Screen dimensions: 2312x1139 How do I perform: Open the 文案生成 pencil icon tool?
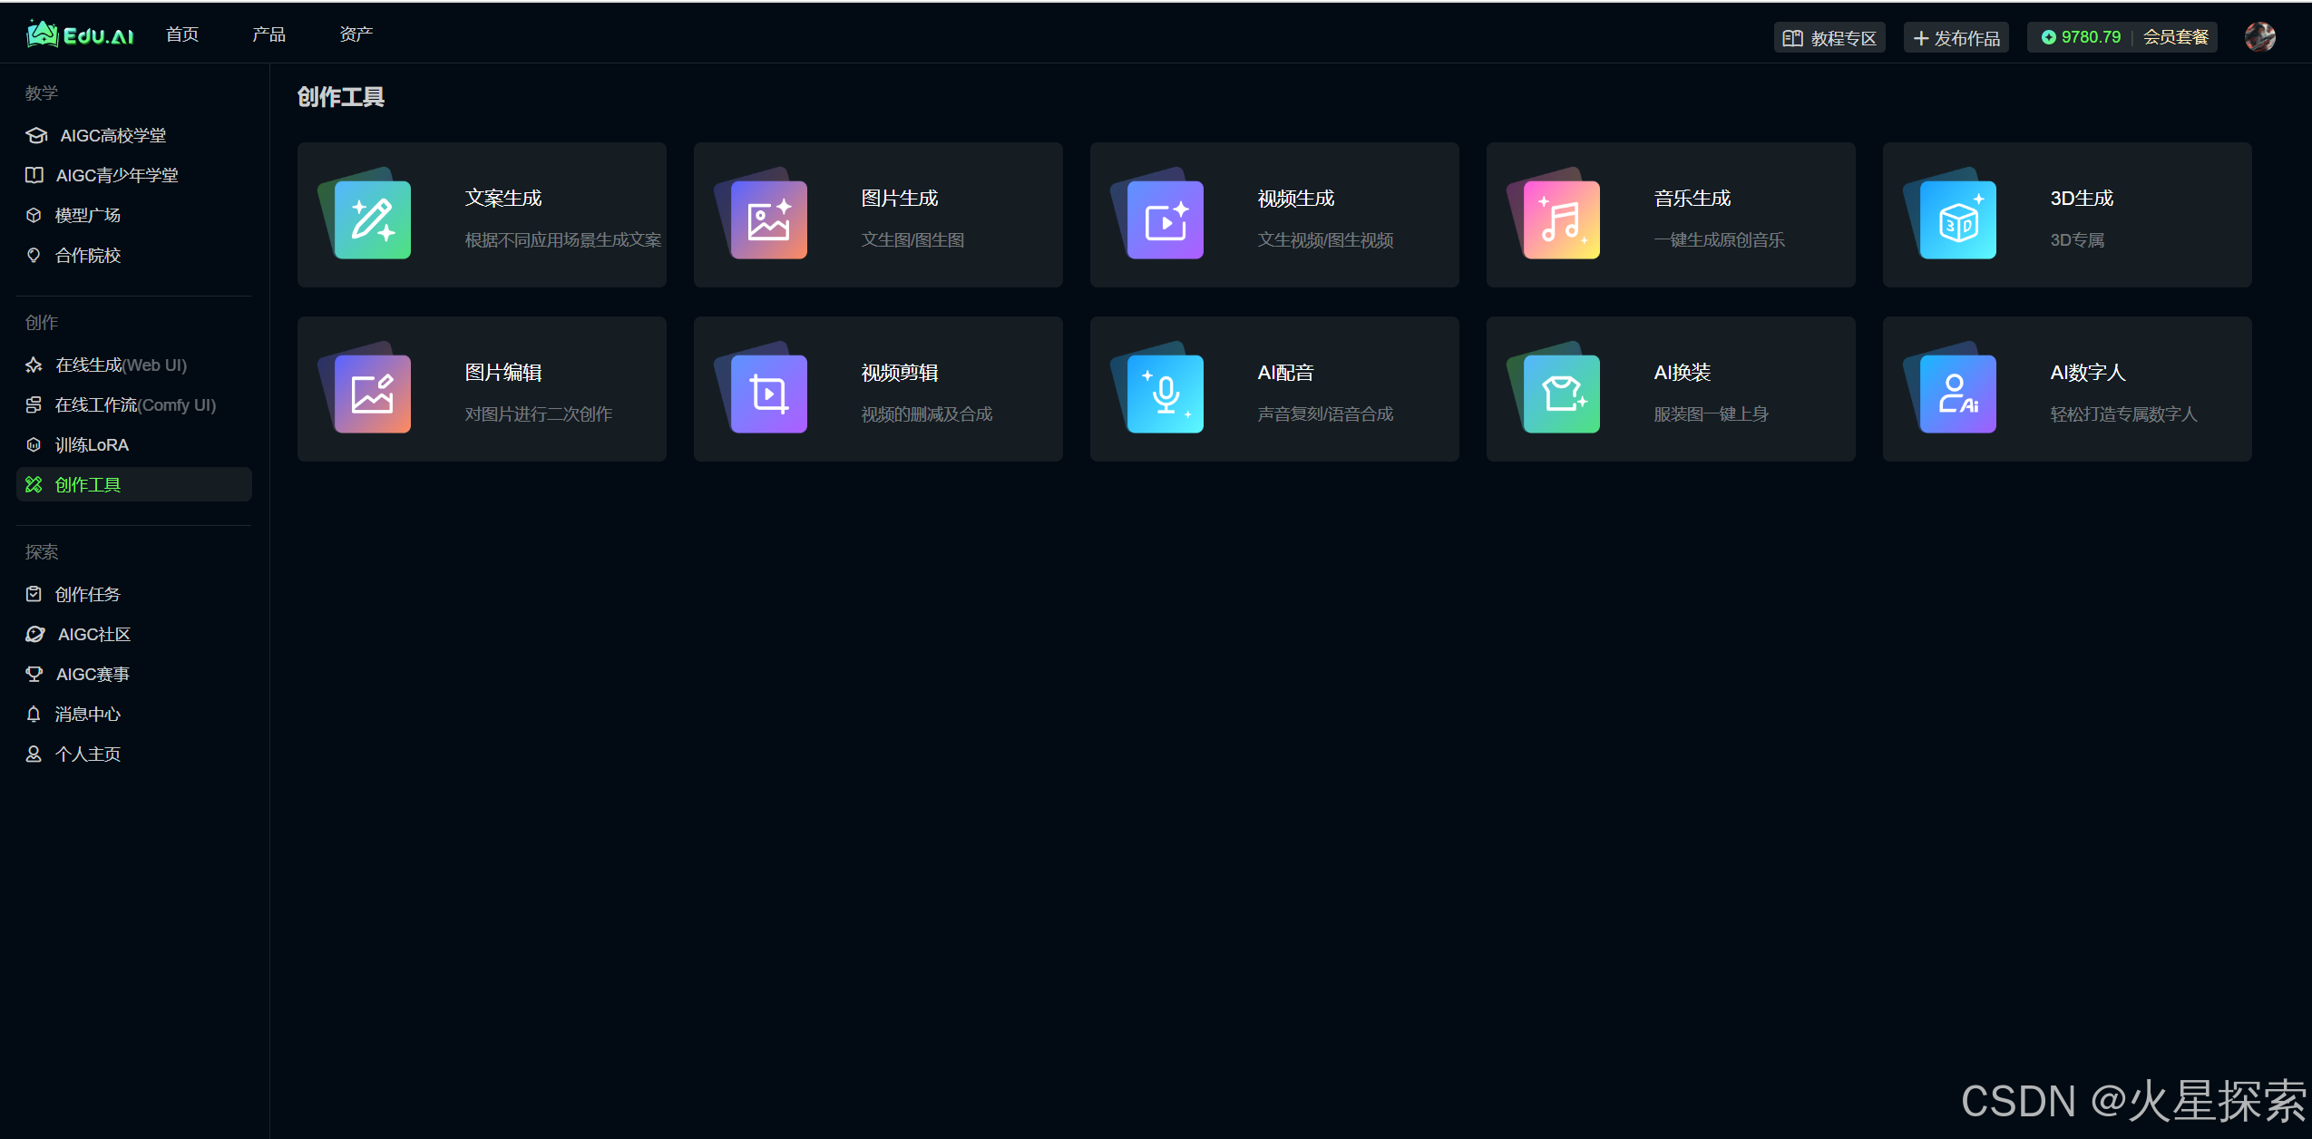(x=372, y=219)
